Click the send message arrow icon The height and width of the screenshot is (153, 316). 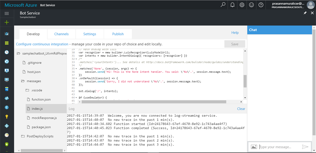point(305,147)
